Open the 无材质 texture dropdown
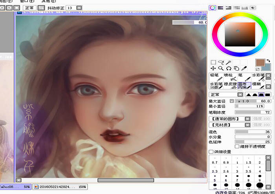This screenshot has width=275, height=194. coord(229,125)
